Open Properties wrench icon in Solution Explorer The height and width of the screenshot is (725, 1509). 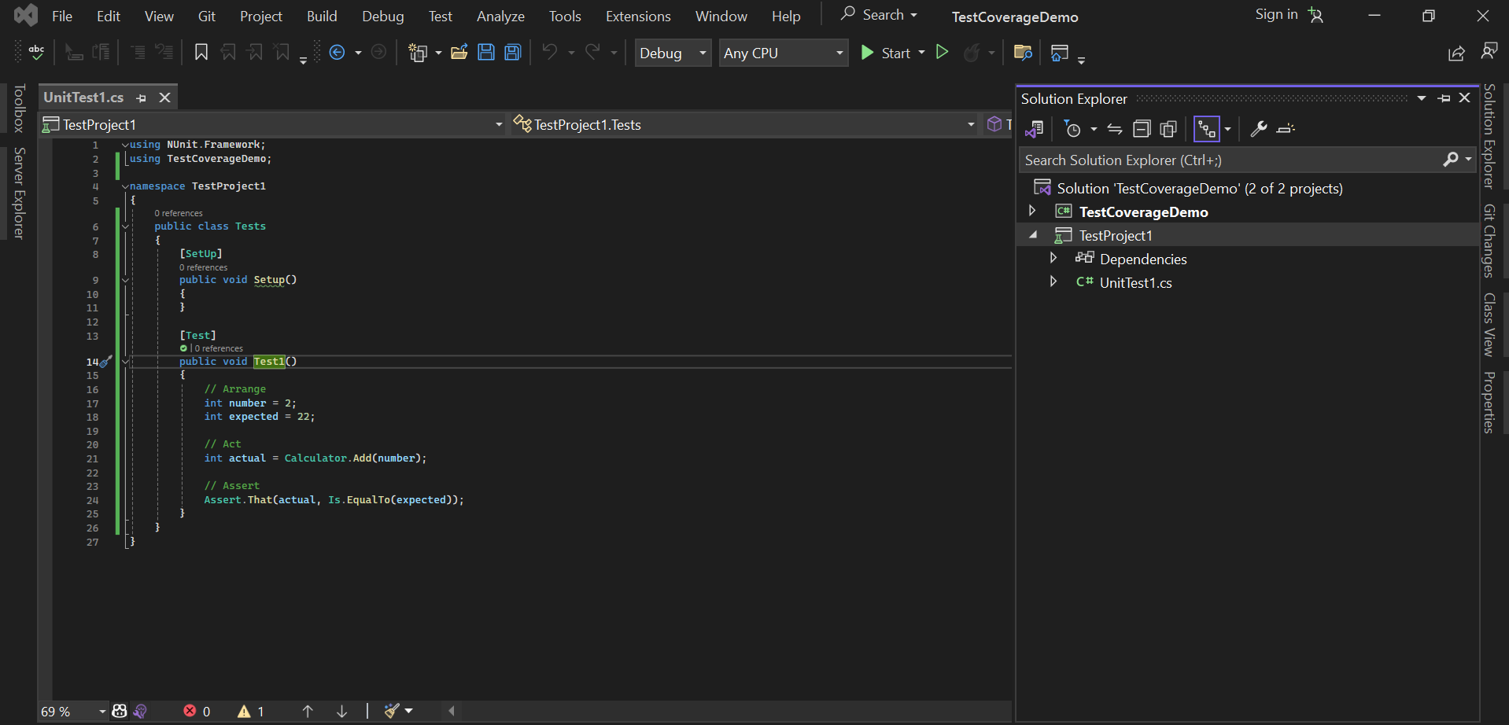click(1258, 129)
